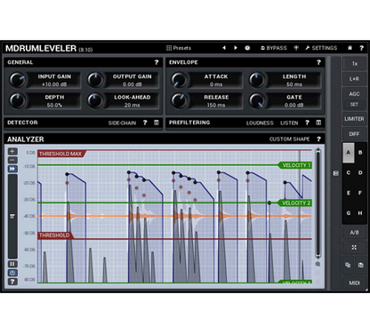This screenshot has height=334, width=370.
Task: Toggle SIDE-CHAIN in the Detector panel
Action: tap(122, 123)
